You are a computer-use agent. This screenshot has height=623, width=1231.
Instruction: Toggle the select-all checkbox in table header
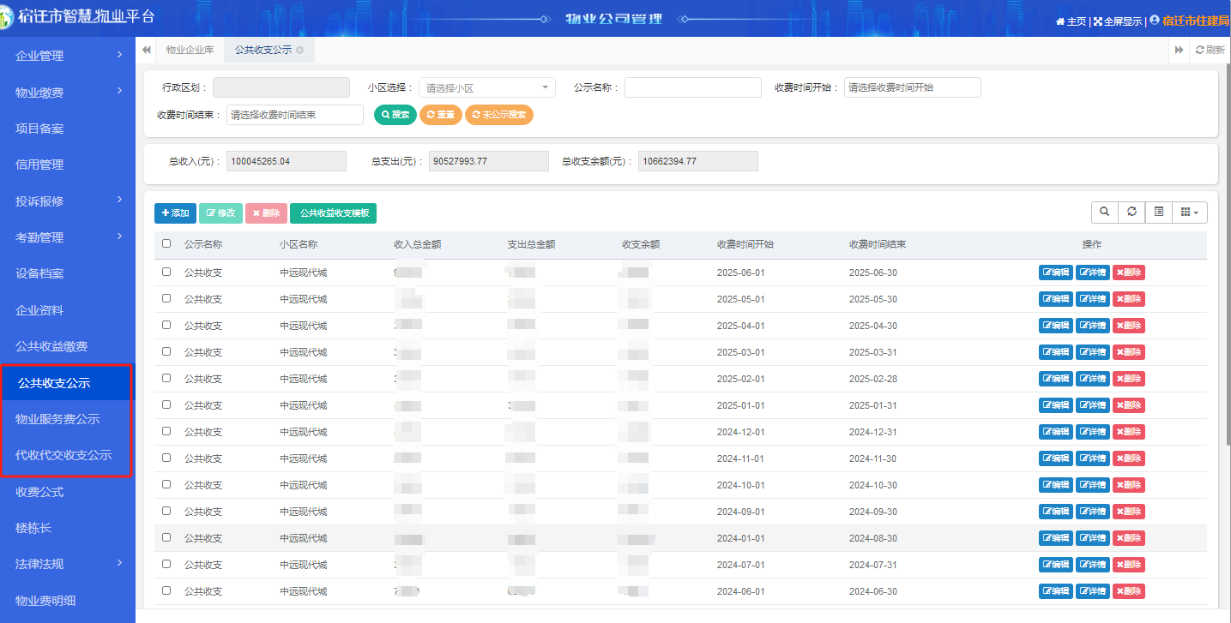(166, 243)
